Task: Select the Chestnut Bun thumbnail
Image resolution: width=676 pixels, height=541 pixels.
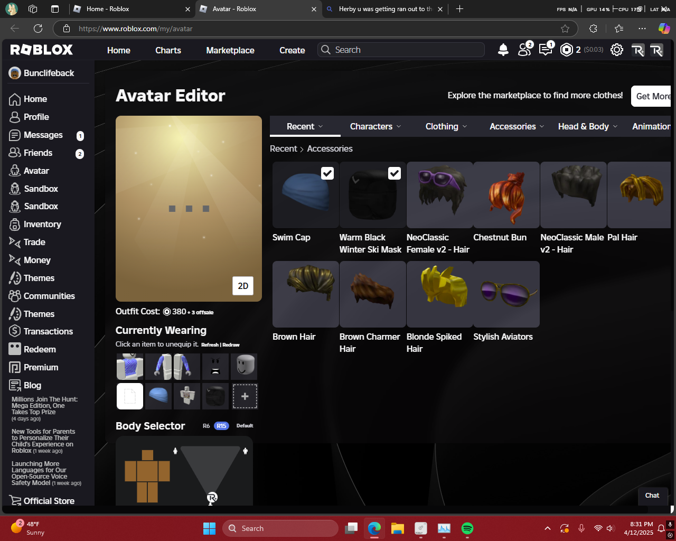Action: tap(506, 195)
